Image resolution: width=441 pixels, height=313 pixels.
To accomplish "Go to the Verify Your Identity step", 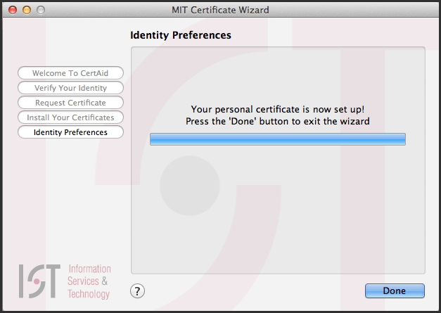I will (70, 88).
